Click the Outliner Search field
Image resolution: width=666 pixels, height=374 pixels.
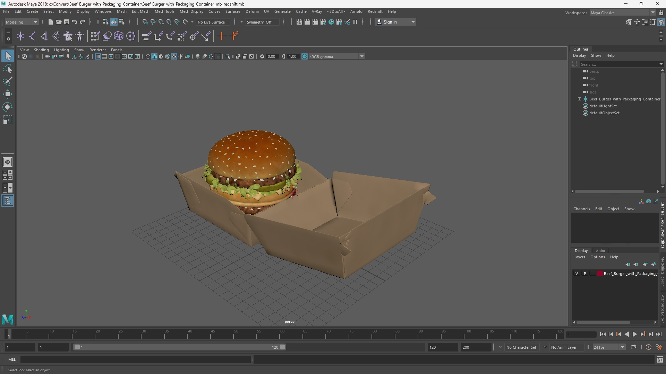pyautogui.click(x=620, y=64)
